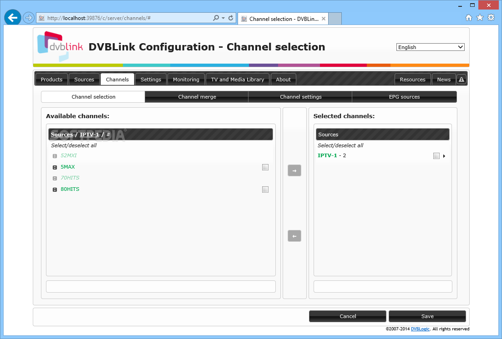Click the 80HITS channel name

(x=70, y=189)
